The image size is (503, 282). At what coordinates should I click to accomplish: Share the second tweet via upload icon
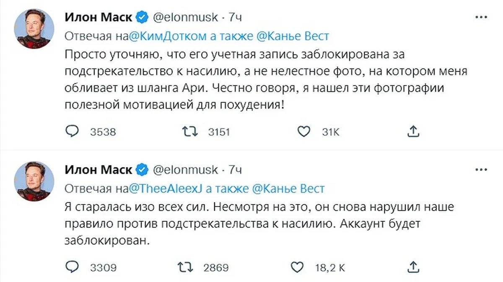point(413,266)
